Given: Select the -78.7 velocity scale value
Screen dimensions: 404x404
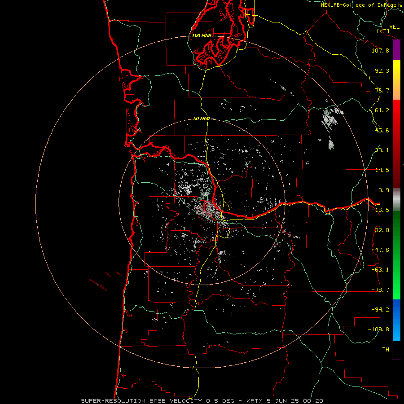Looking at the screenshot, I should tap(380, 290).
